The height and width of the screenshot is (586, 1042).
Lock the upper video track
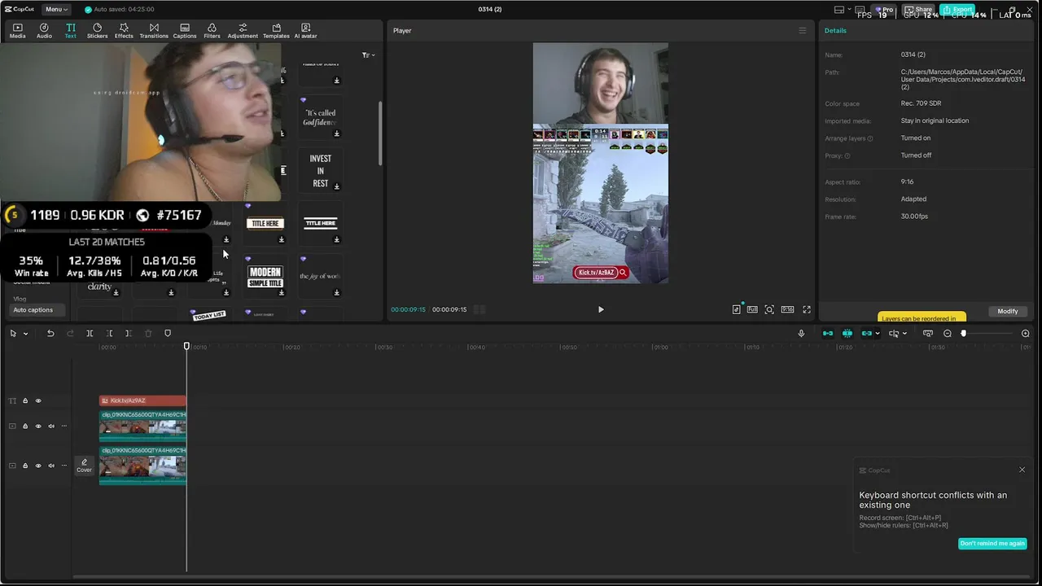click(x=25, y=426)
